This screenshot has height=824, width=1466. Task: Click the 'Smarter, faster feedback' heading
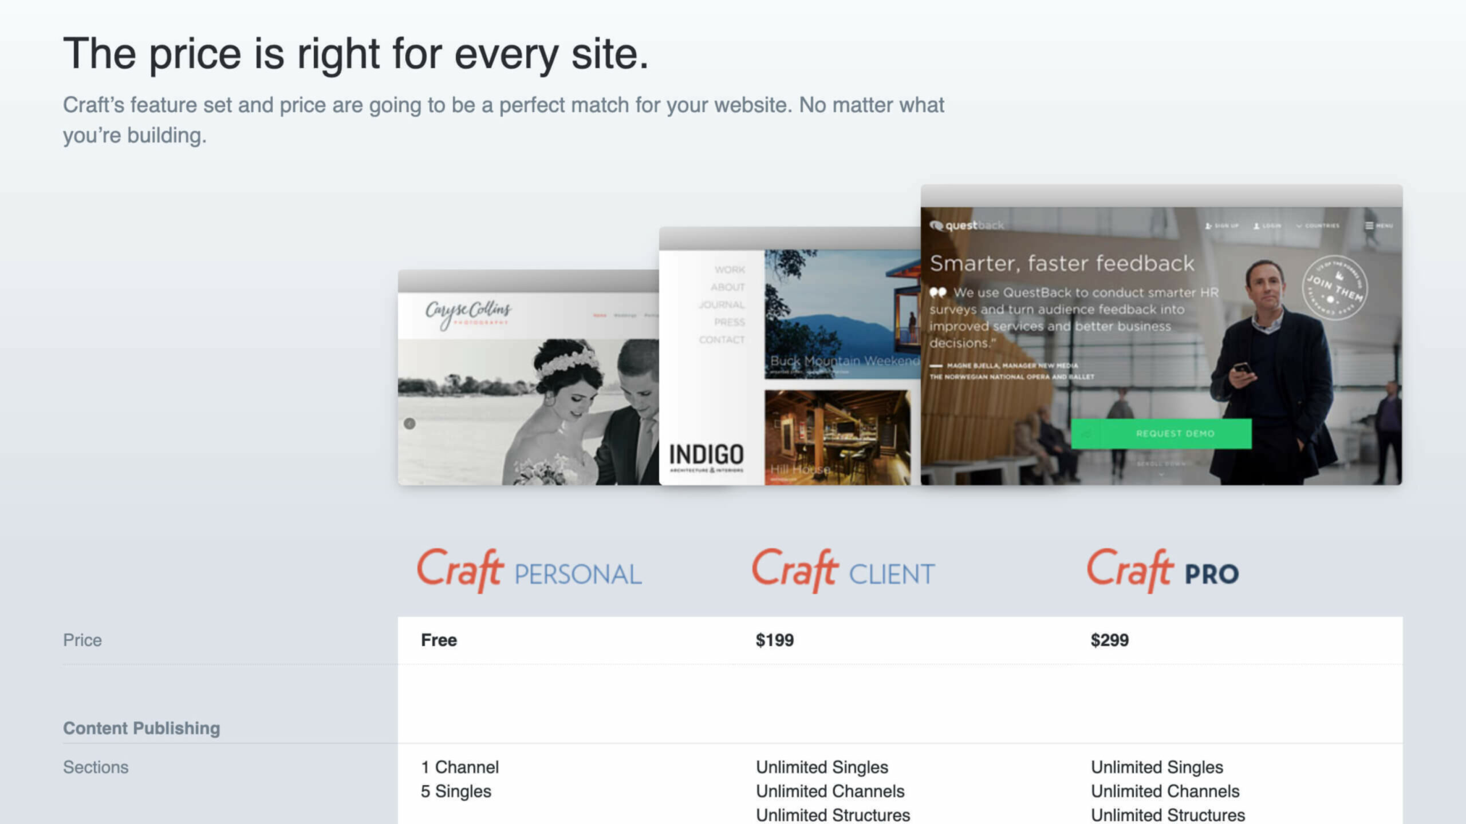pos(1062,264)
